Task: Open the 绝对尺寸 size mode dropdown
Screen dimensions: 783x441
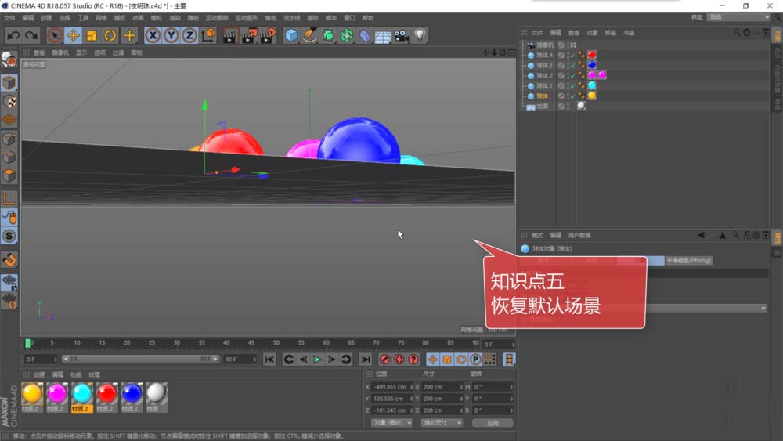Action: (442, 423)
